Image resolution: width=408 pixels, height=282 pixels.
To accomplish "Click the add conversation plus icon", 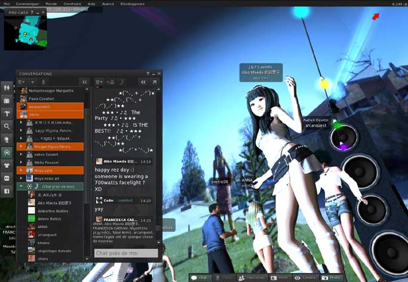I will 34,82.
